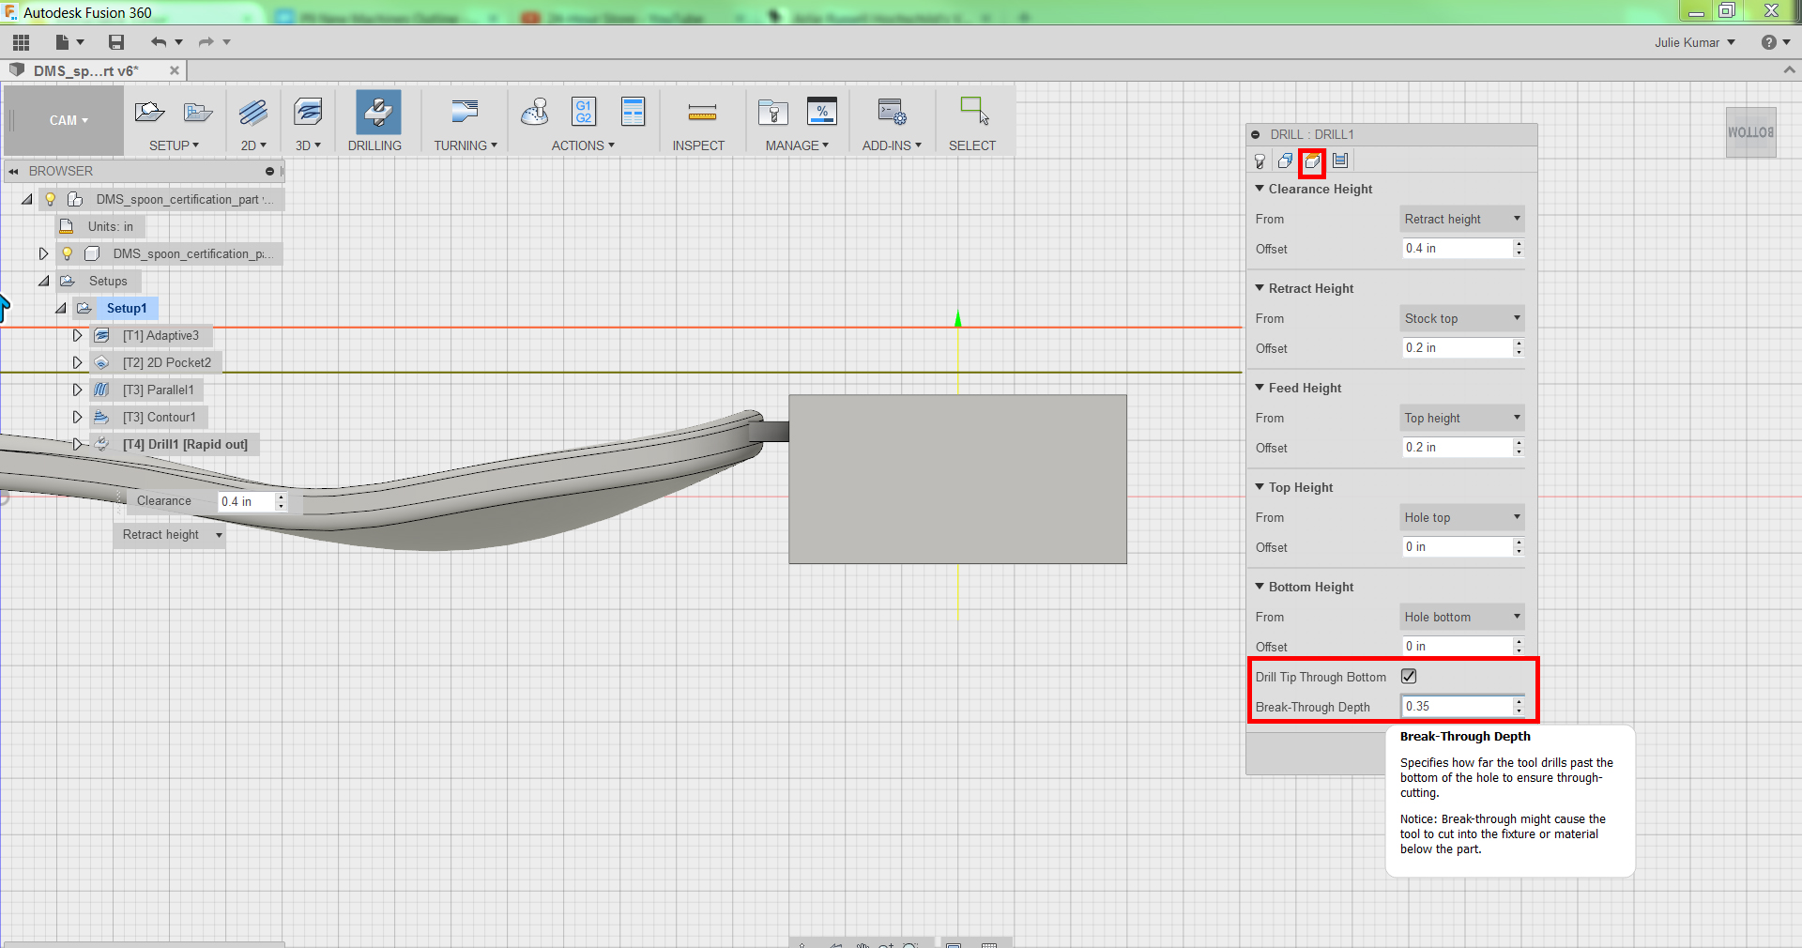1802x948 pixels.
Task: Open the 2D menu
Action: [x=253, y=145]
